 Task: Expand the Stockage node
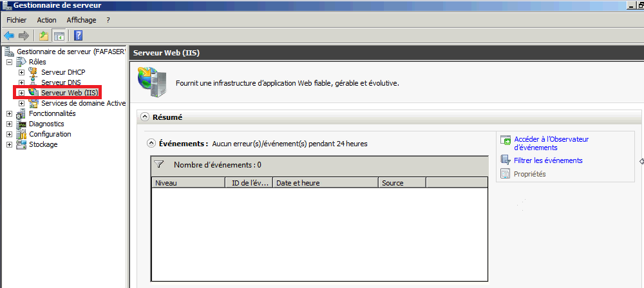(x=10, y=144)
